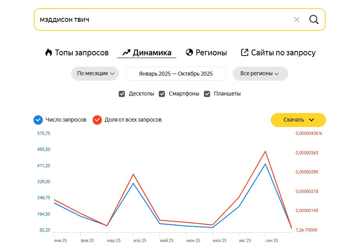The width and height of the screenshot is (342, 249).
Task: Click the trending arrow Dynamics icon
Action: (126, 53)
